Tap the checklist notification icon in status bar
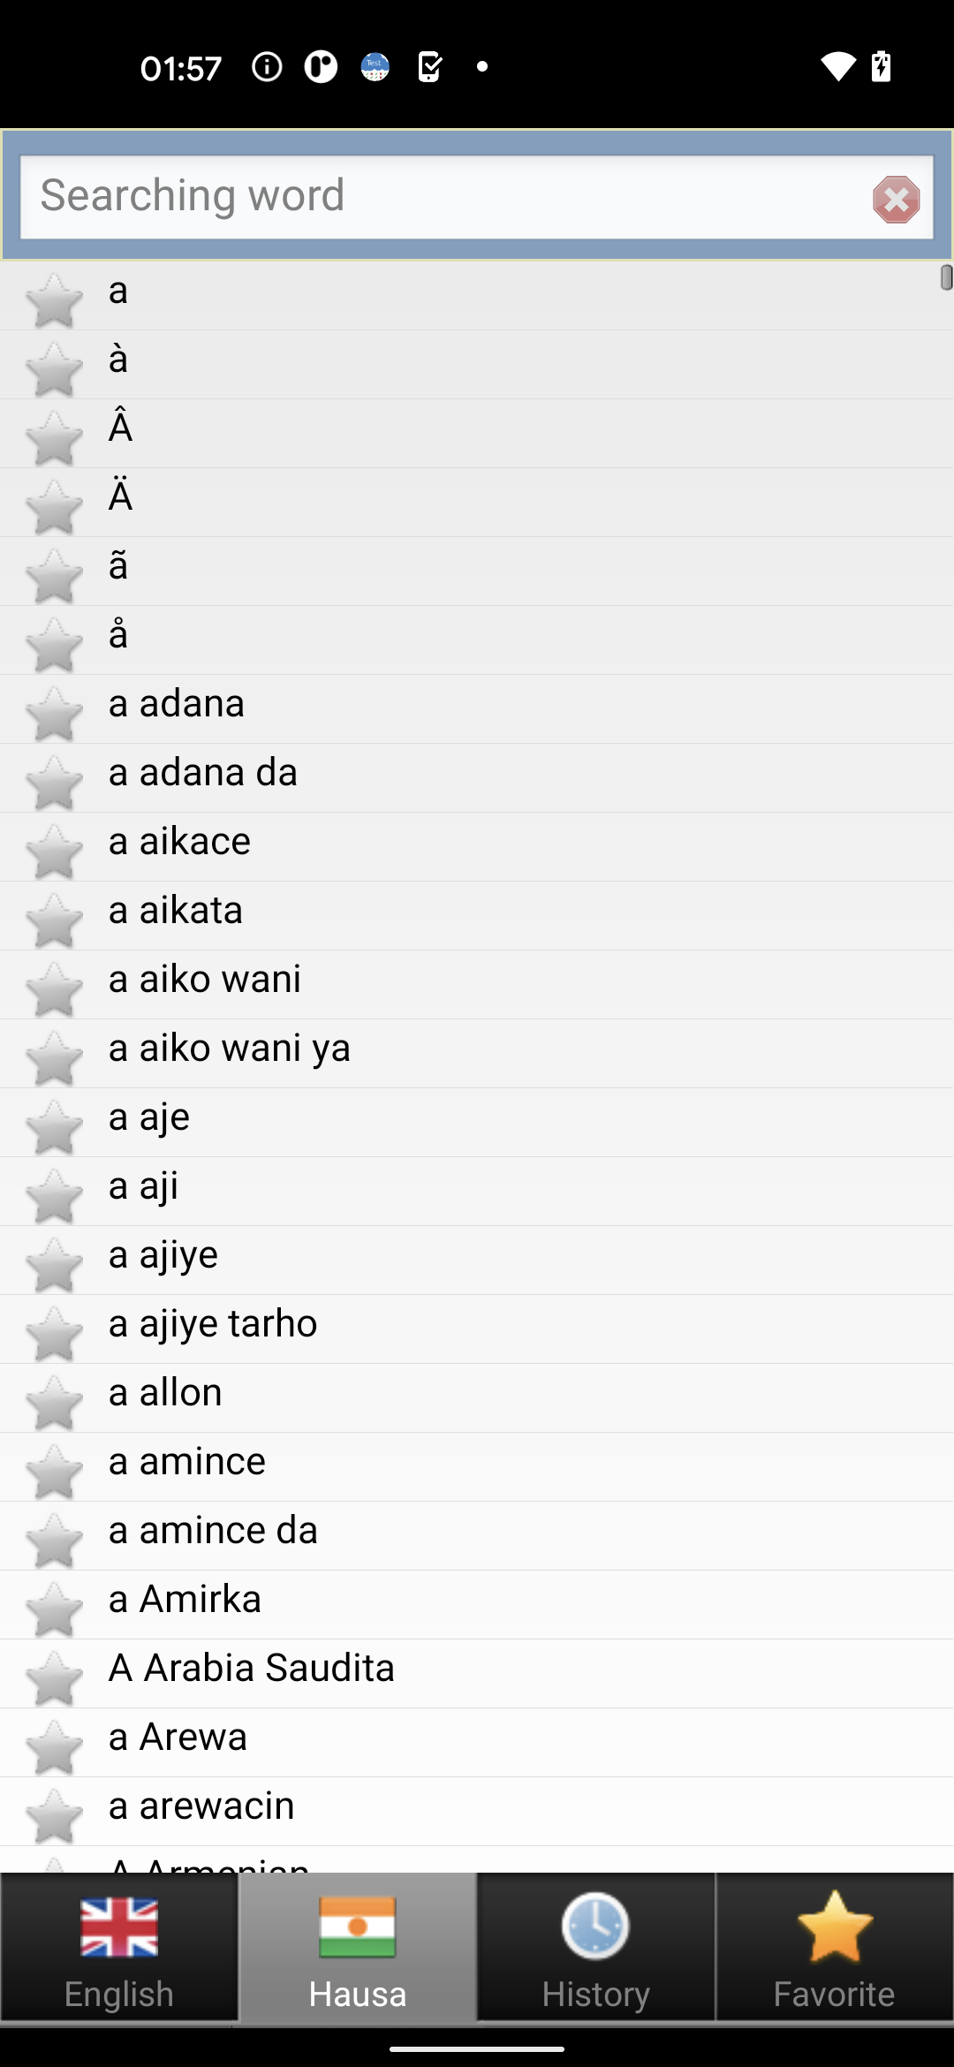This screenshot has width=954, height=2067. (429, 66)
